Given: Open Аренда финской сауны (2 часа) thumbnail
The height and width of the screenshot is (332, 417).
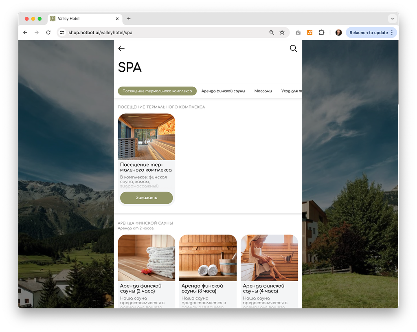Looking at the screenshot, I should (147, 258).
